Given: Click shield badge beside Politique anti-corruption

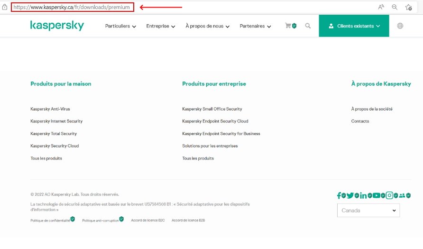Looking at the screenshot, I should point(121,219).
